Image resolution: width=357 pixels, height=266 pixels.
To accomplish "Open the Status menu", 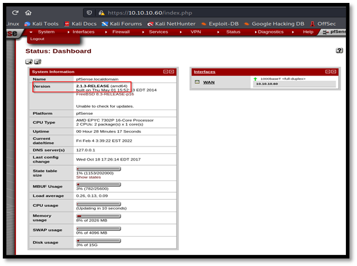I will [233, 32].
